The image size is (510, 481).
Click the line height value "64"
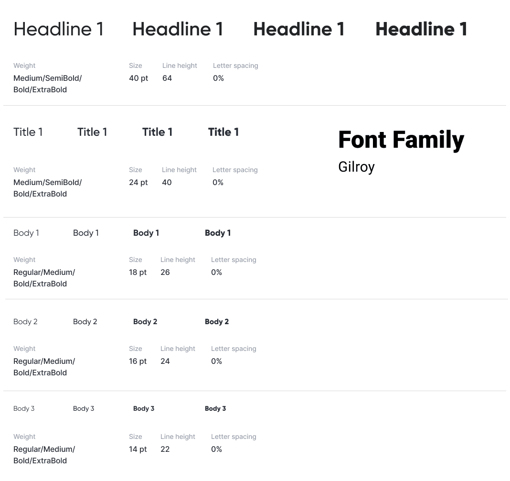167,78
